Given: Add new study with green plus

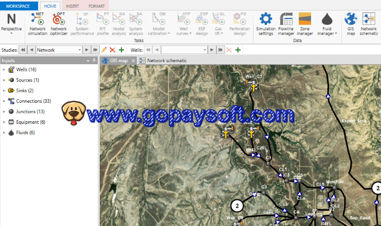Looking at the screenshot, I should coord(121,50).
